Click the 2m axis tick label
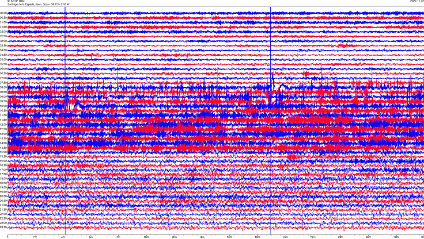Viewport: 424px width, 239px height. (35, 237)
